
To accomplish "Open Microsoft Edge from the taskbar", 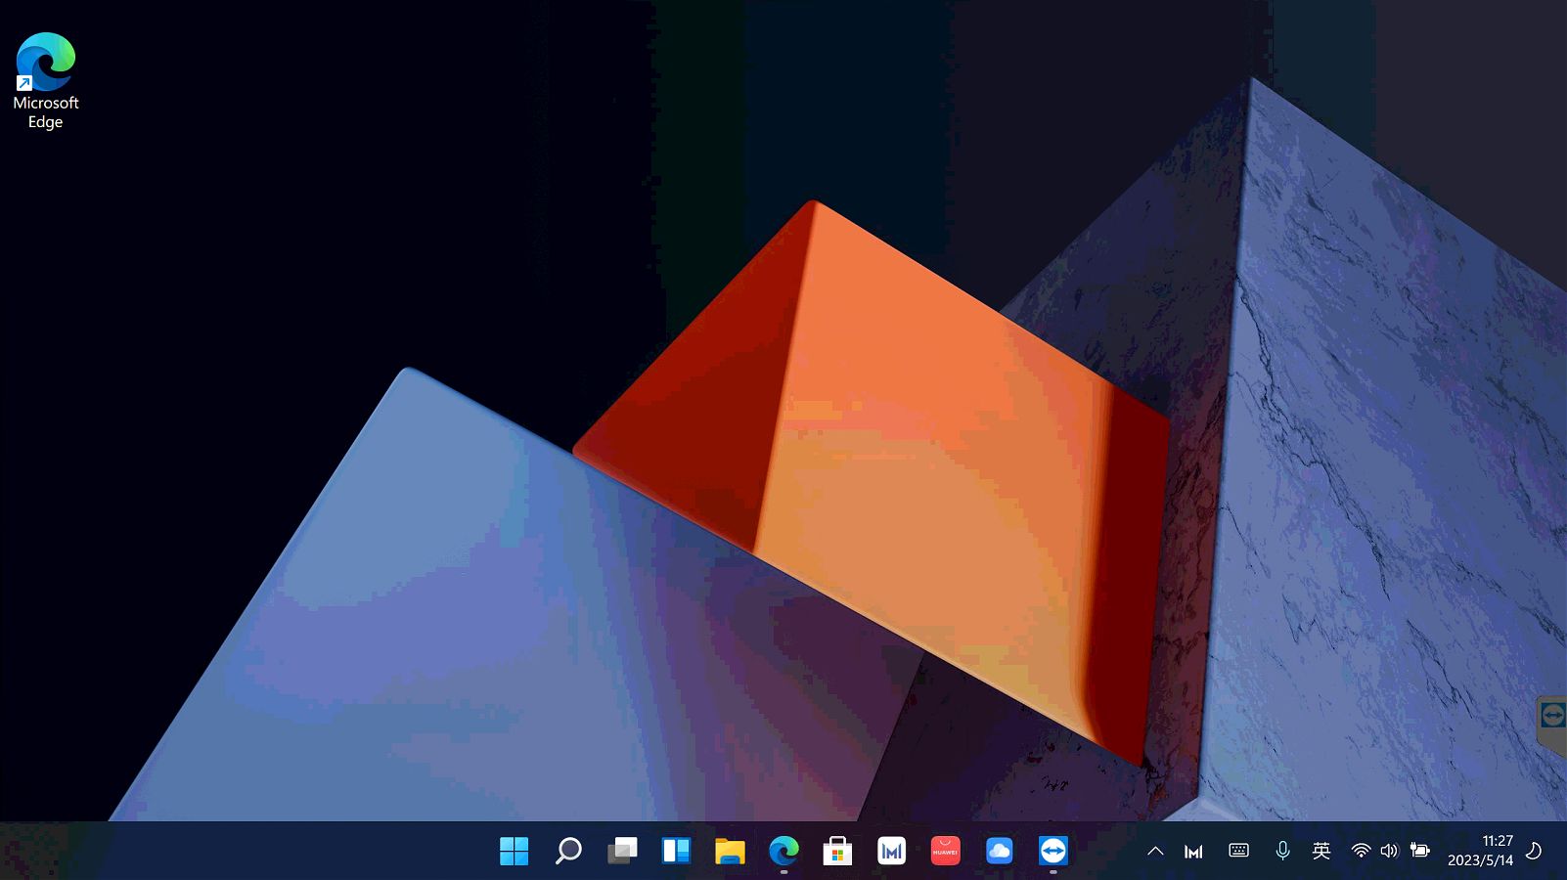I will pyautogui.click(x=783, y=852).
